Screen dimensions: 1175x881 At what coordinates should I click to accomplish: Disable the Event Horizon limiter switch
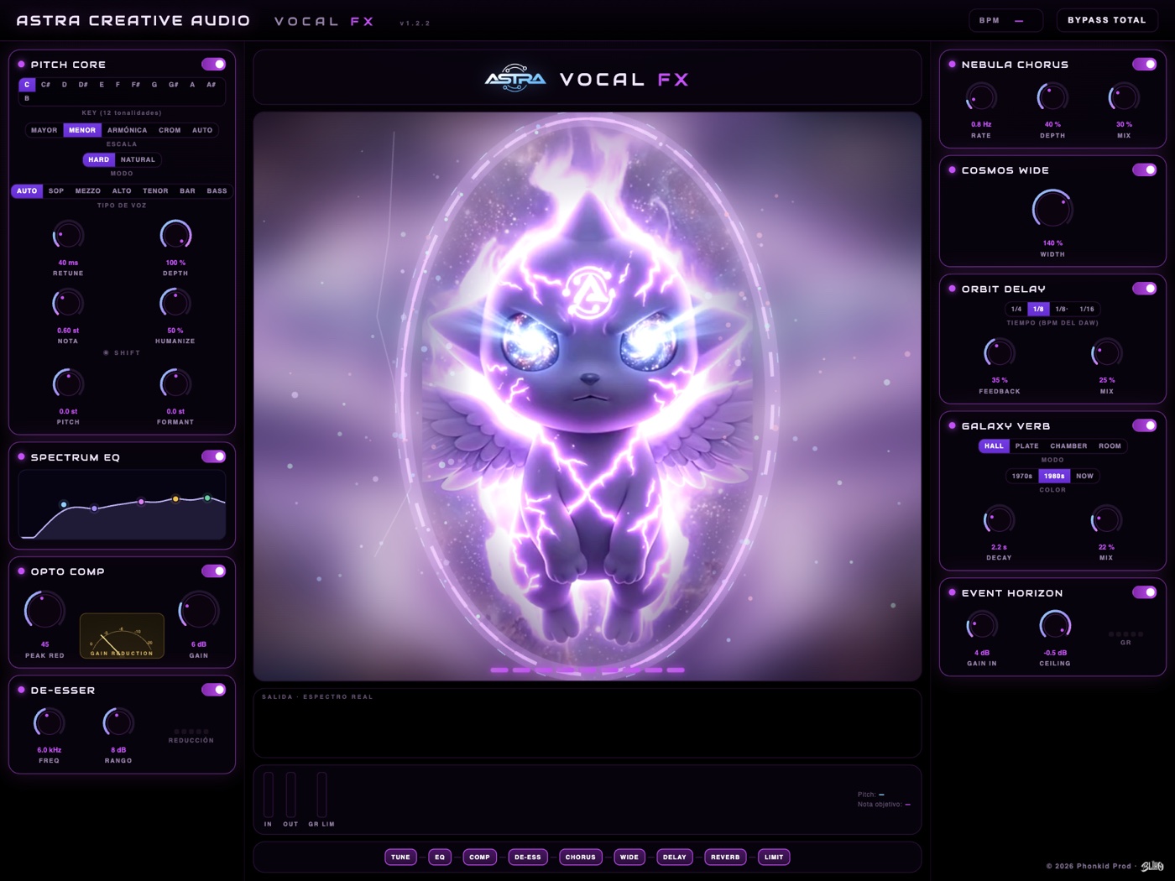click(x=1144, y=592)
